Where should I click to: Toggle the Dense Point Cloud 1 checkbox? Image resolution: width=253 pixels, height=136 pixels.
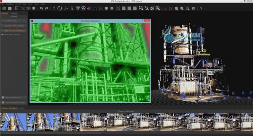coord(2,35)
